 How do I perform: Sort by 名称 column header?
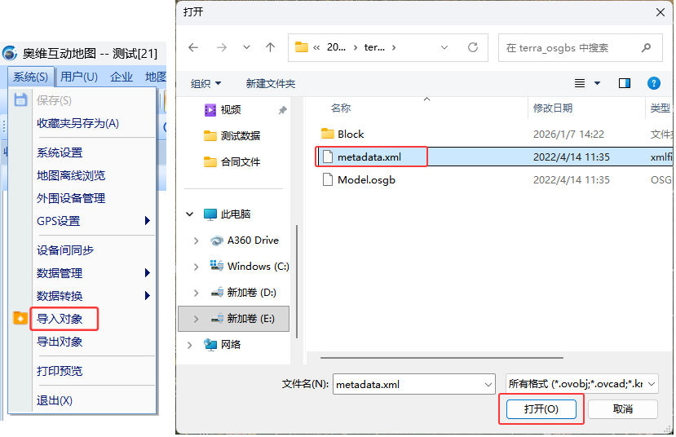341,108
